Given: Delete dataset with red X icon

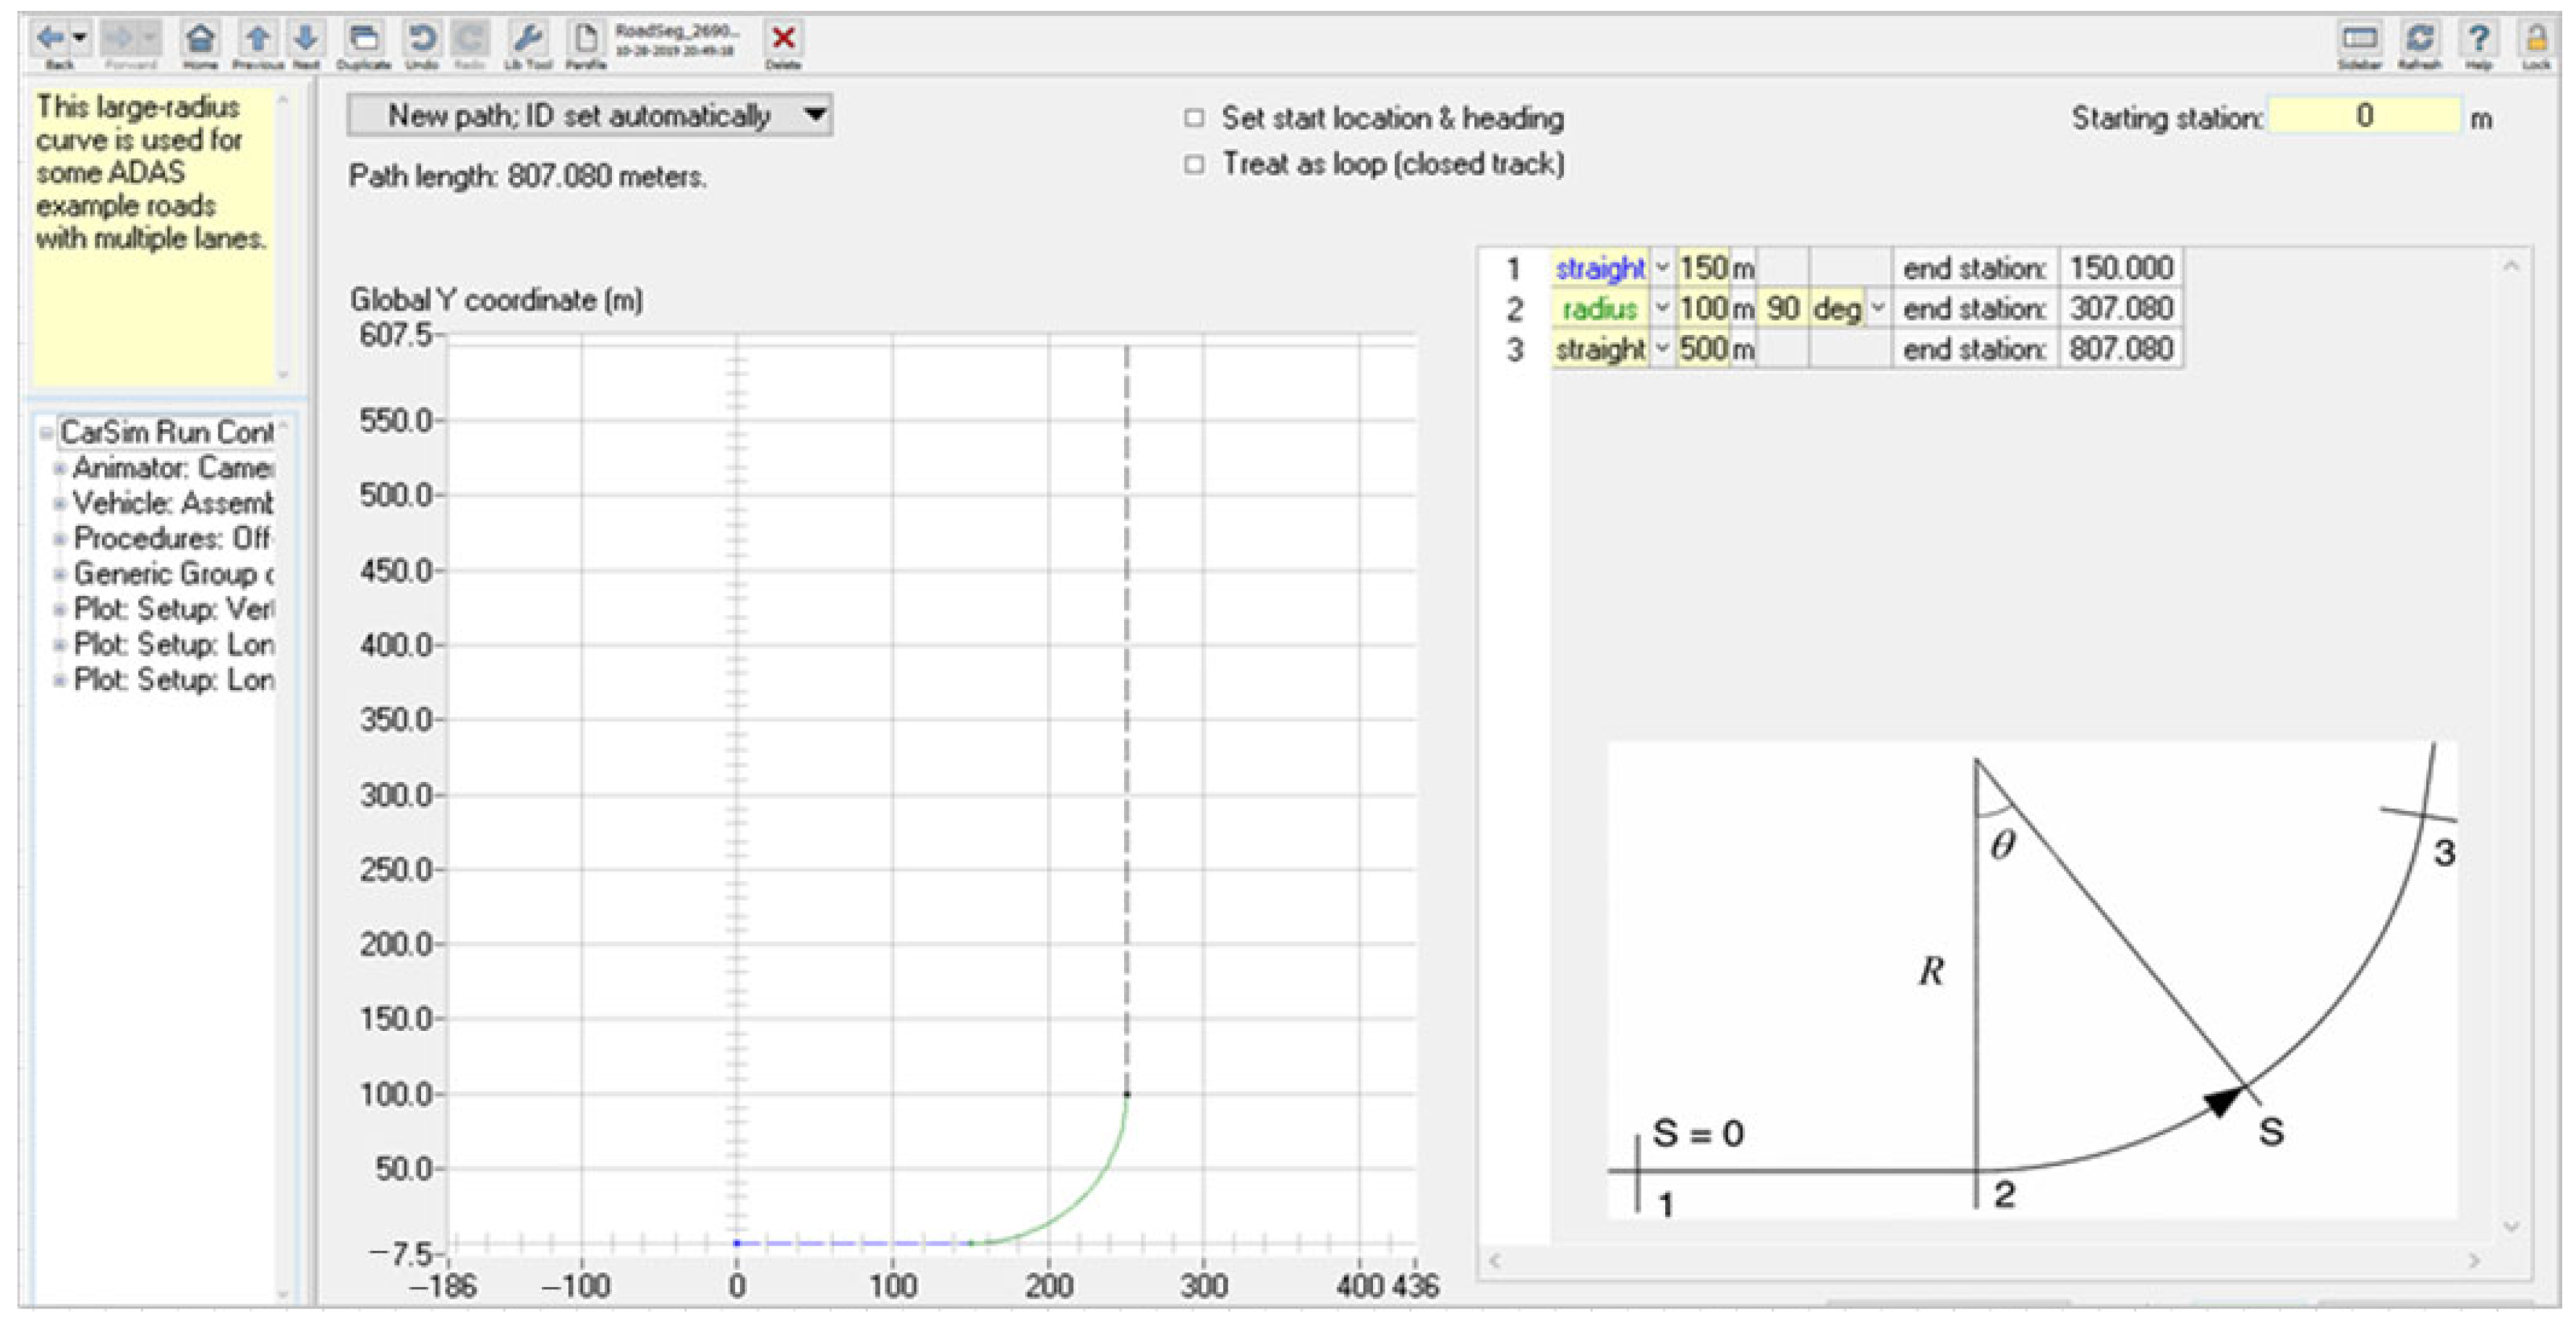Looking at the screenshot, I should [783, 38].
